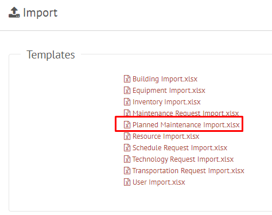
Task: Open the Equipment Import.xlsx link
Action: coord(169,91)
